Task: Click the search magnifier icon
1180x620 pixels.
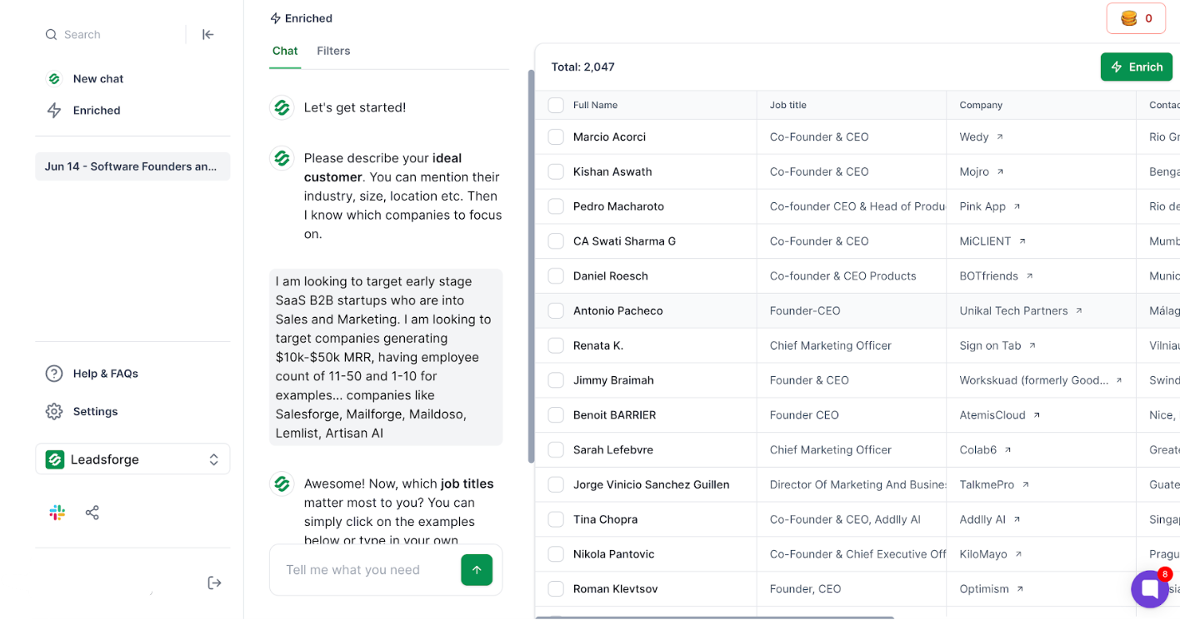Action: [x=52, y=35]
